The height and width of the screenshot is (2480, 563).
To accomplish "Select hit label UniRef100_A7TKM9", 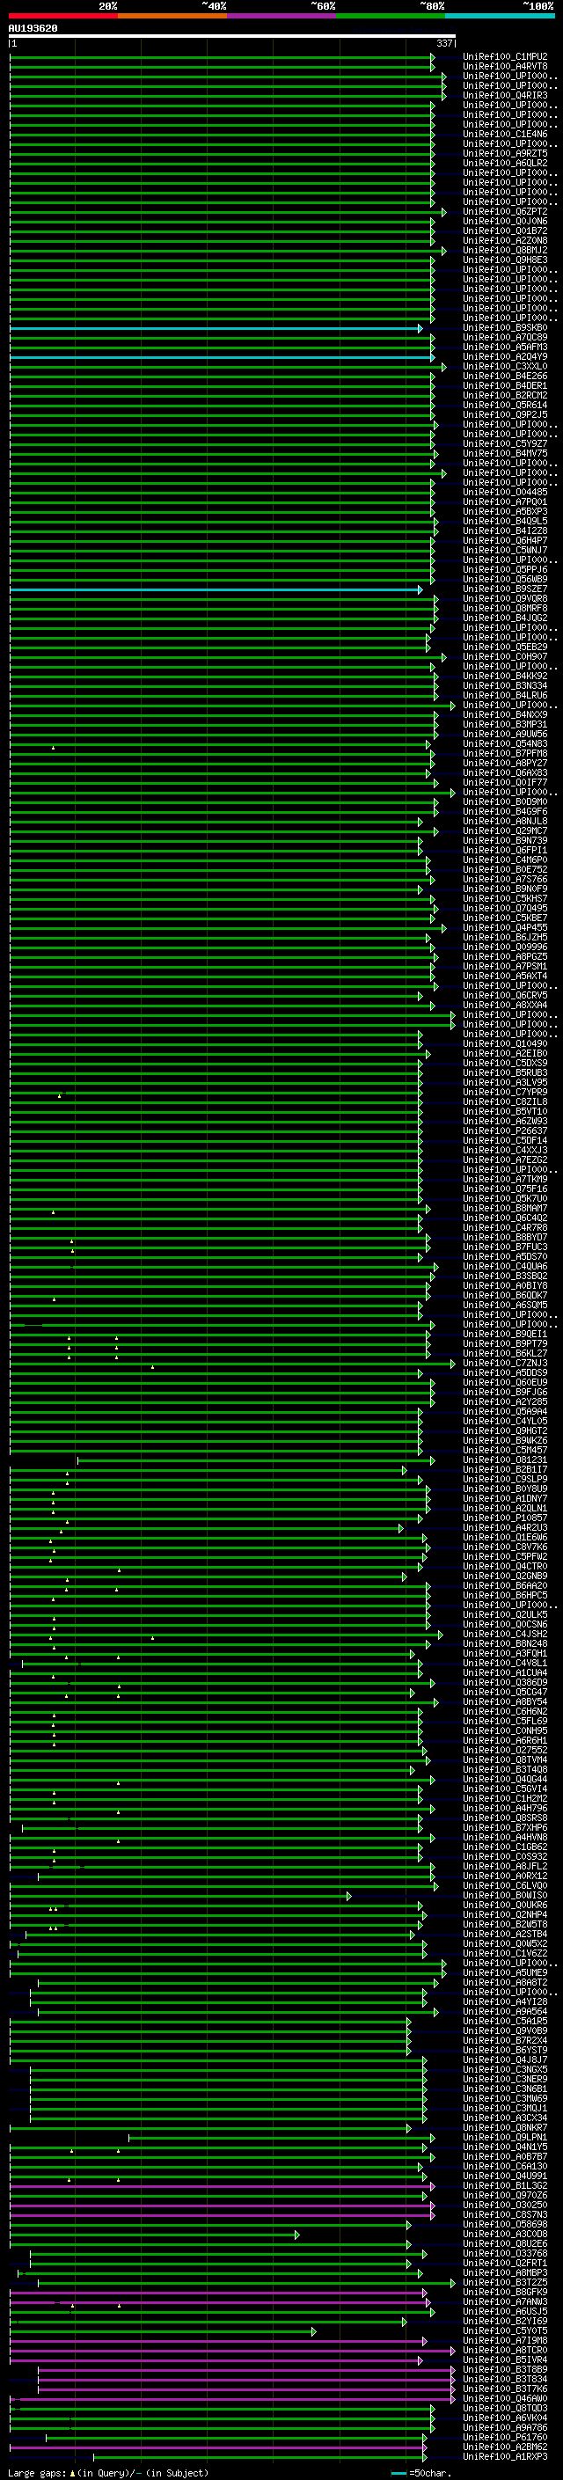I will (505, 1180).
